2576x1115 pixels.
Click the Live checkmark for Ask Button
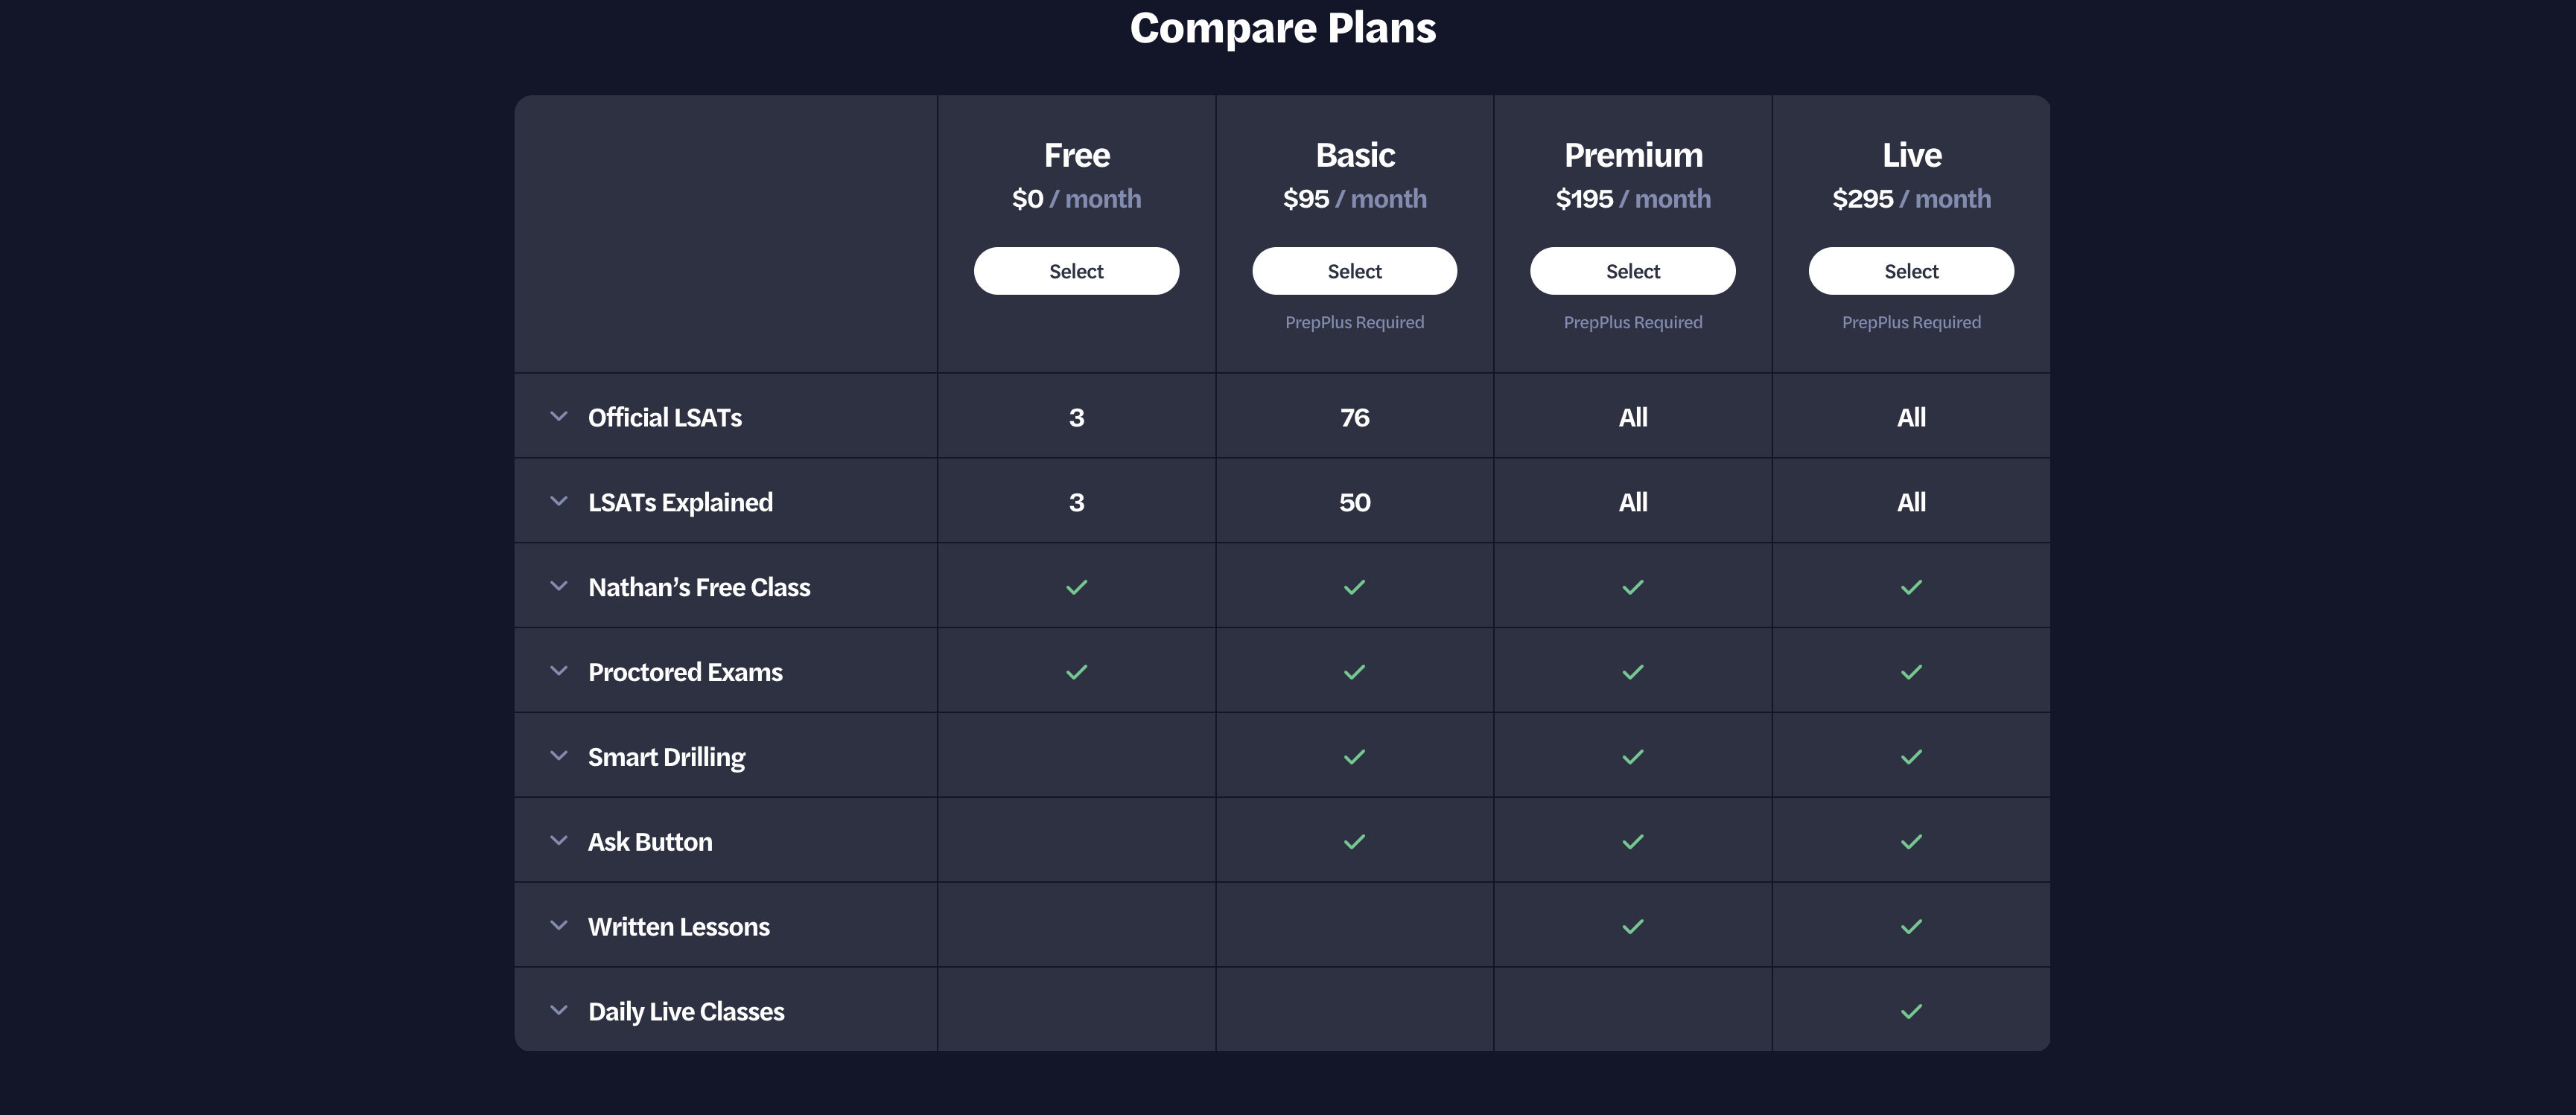[1911, 843]
